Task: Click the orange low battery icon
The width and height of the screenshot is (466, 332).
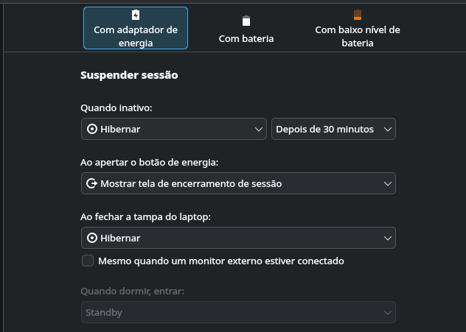Action: point(358,15)
